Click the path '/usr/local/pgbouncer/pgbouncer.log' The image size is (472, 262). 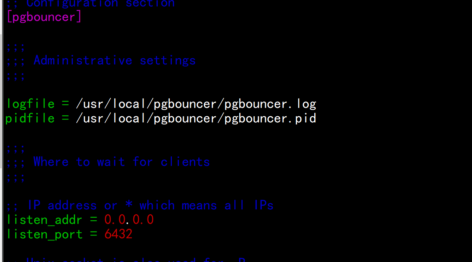click(x=196, y=104)
